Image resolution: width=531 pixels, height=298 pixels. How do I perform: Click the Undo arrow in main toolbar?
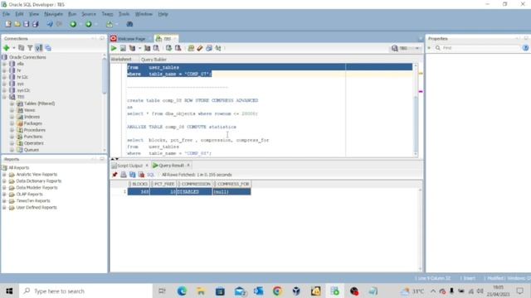(x=50, y=24)
